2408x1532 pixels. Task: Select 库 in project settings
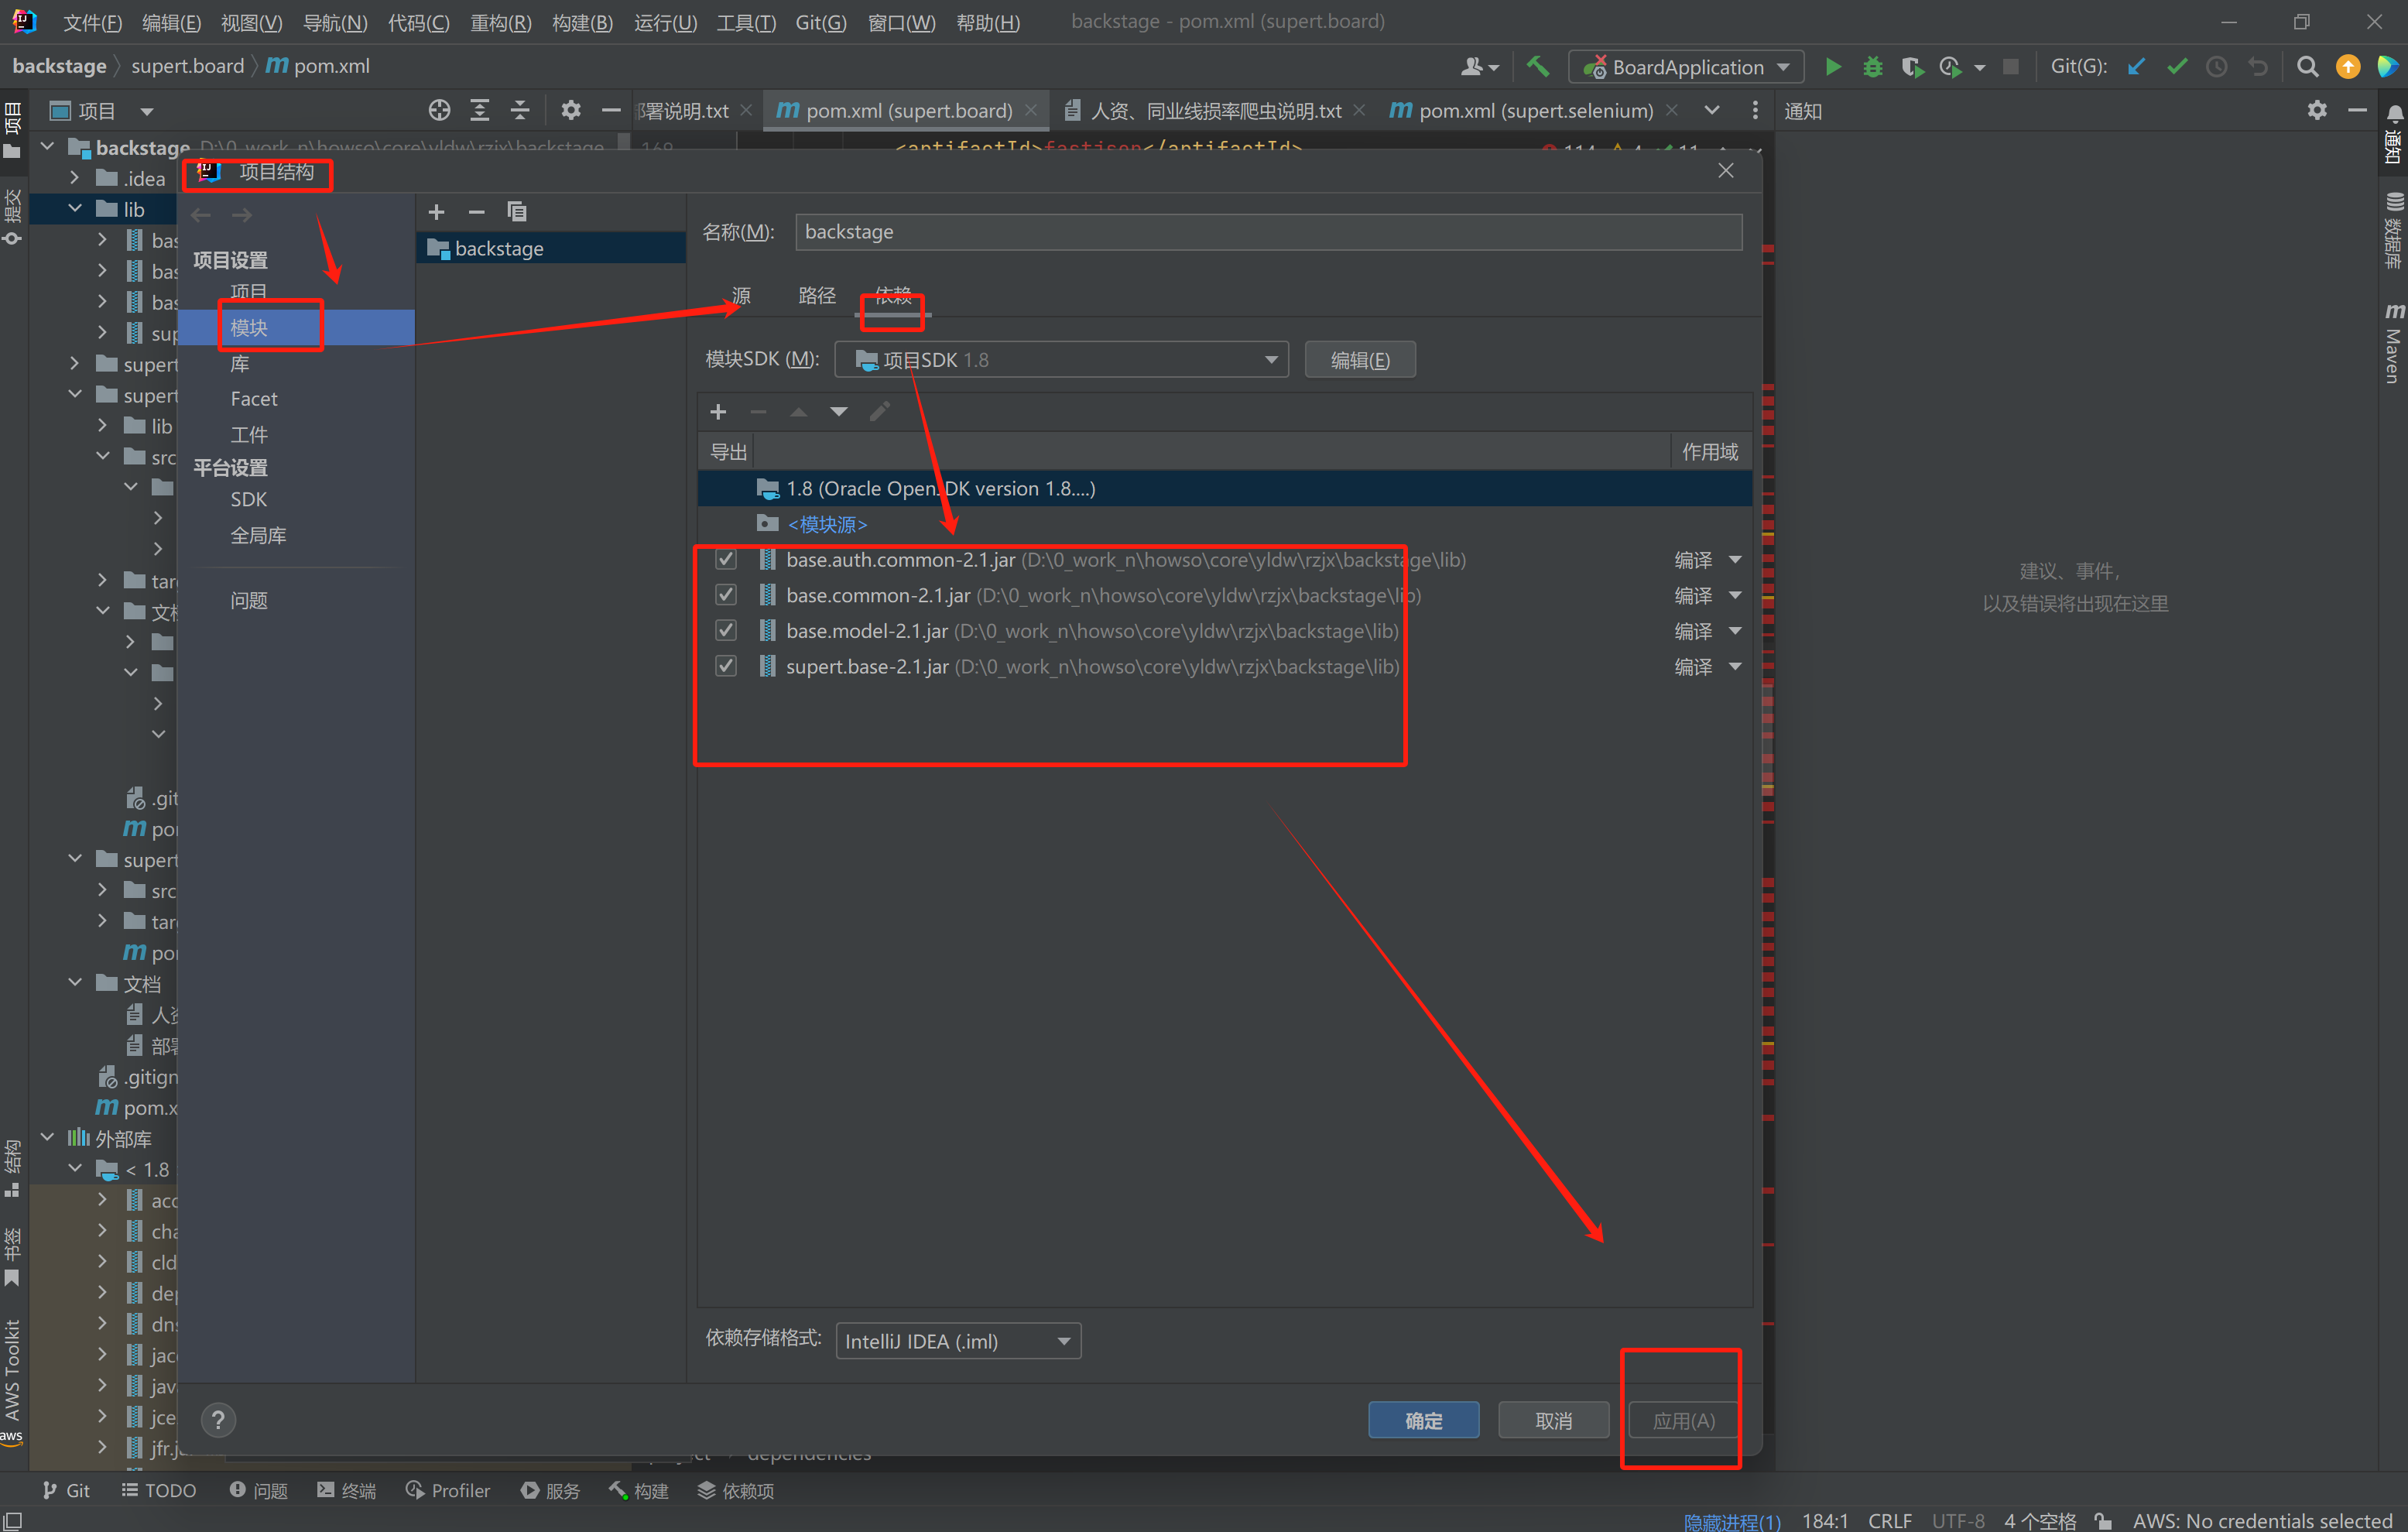click(x=240, y=363)
